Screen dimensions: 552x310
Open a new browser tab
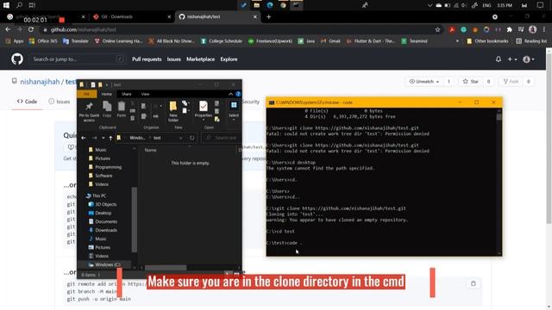click(x=268, y=16)
